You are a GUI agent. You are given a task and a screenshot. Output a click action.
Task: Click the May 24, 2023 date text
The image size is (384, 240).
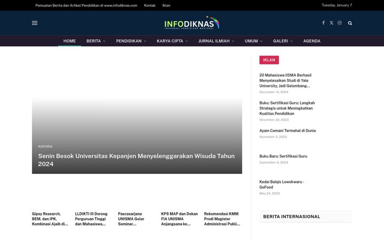269,194
